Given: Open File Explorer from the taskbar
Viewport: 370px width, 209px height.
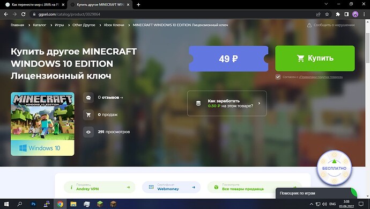Looking at the screenshot, I should [73, 204].
